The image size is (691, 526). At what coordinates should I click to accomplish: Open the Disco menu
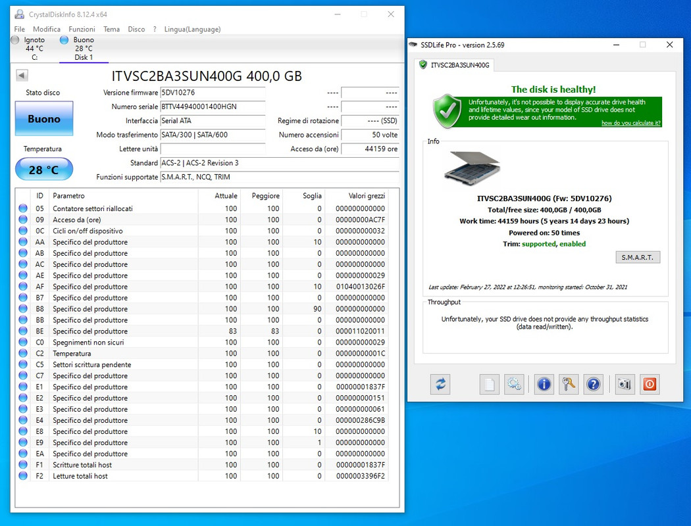[x=136, y=29]
